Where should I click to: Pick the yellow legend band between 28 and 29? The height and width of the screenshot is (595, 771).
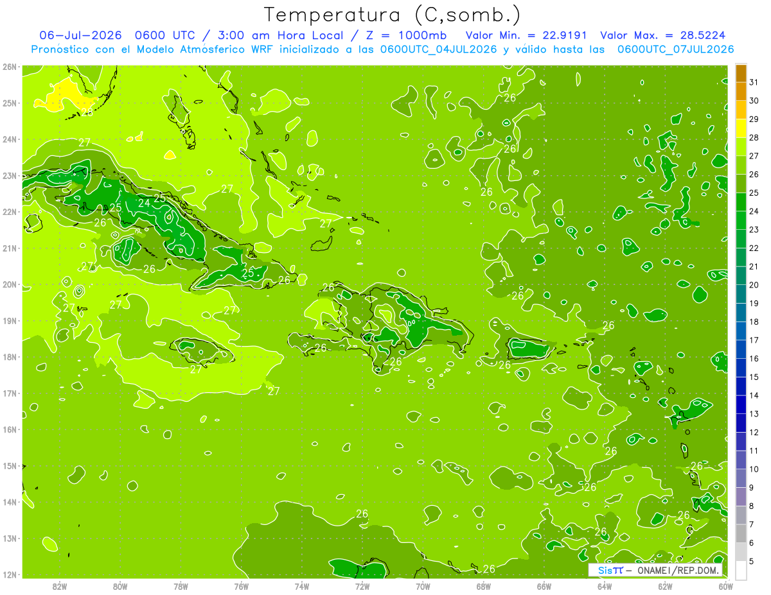(741, 128)
